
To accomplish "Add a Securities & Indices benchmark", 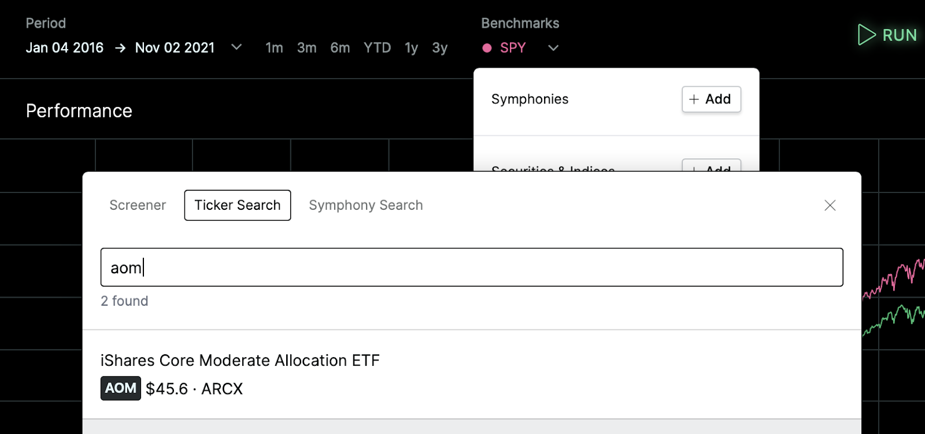I will [x=711, y=165].
